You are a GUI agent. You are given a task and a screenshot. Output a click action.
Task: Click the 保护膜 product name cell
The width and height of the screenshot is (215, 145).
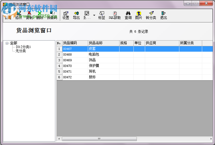tap(104, 66)
